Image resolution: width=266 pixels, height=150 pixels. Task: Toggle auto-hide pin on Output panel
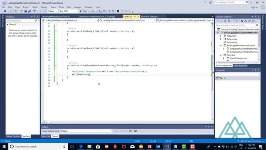[x=209, y=127]
